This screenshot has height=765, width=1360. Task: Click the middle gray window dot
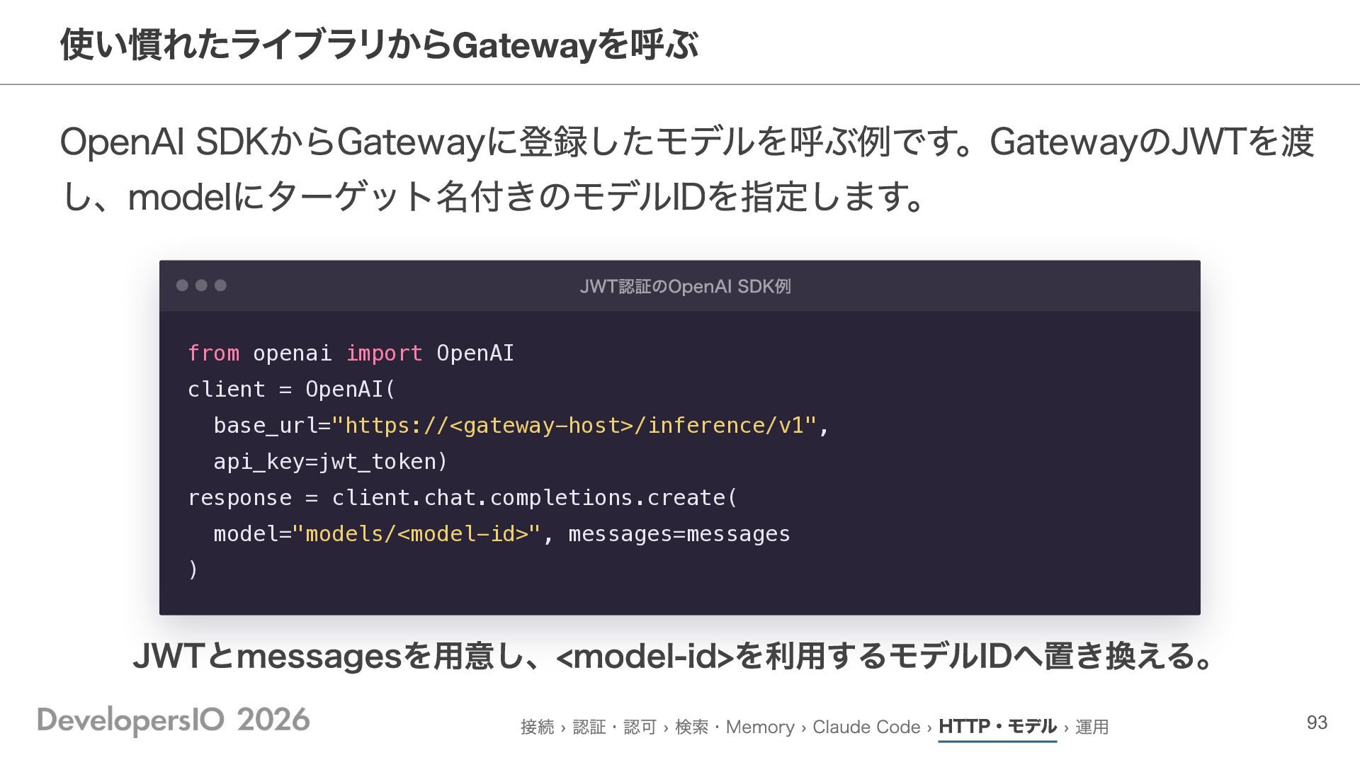201,285
